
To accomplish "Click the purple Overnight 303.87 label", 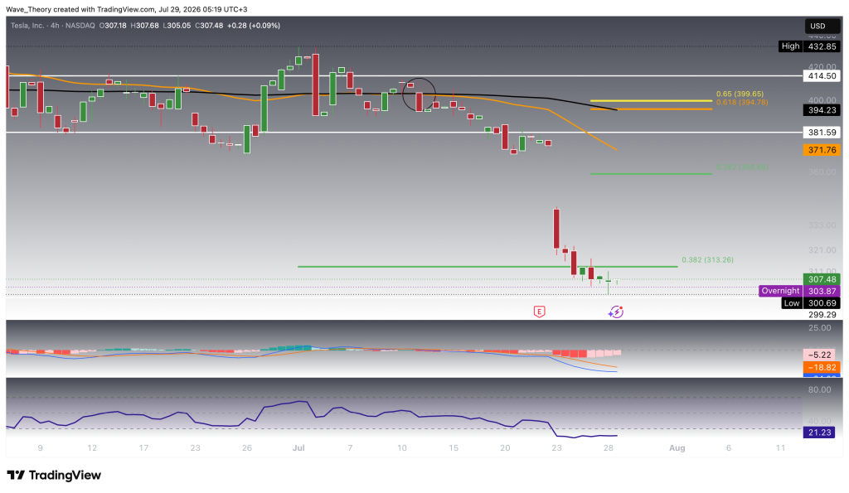I will coord(800,291).
